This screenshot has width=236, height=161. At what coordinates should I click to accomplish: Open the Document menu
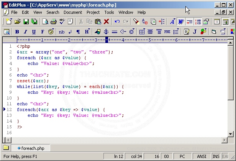73,12
